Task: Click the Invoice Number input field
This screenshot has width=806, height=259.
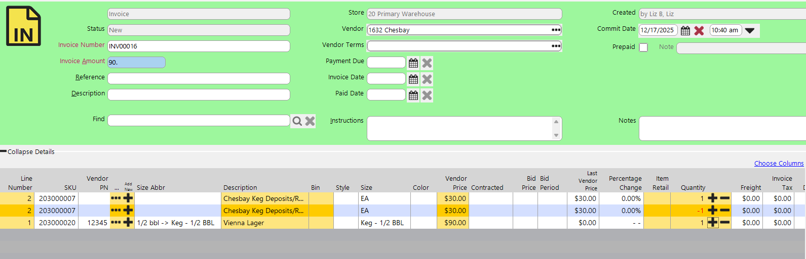Action: pyautogui.click(x=199, y=46)
